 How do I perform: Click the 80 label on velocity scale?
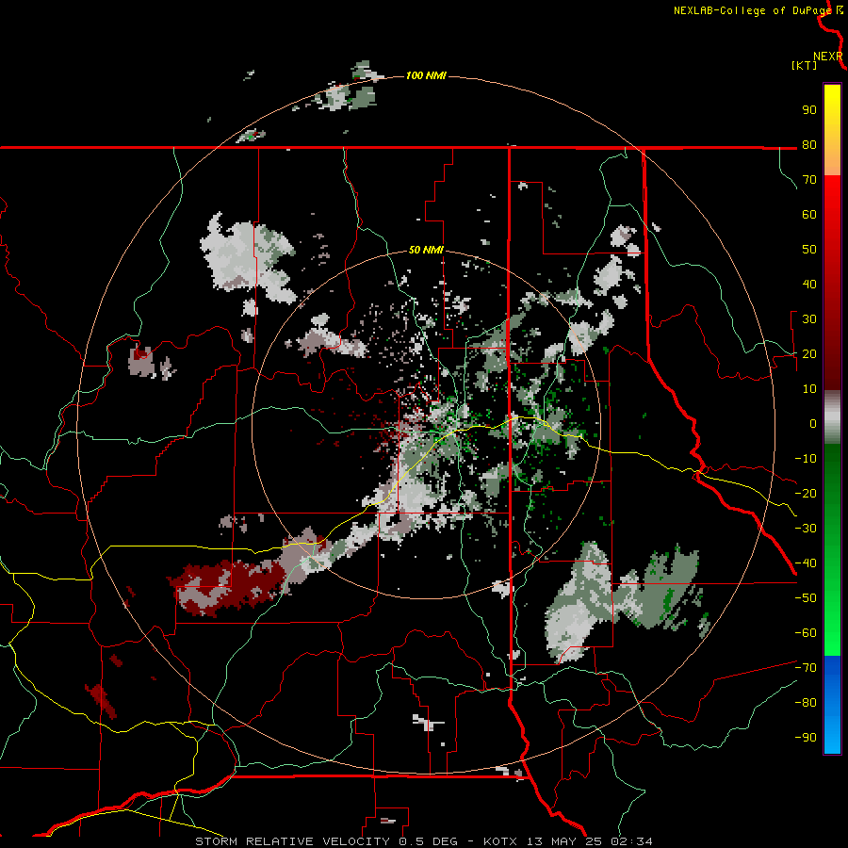[x=809, y=144]
